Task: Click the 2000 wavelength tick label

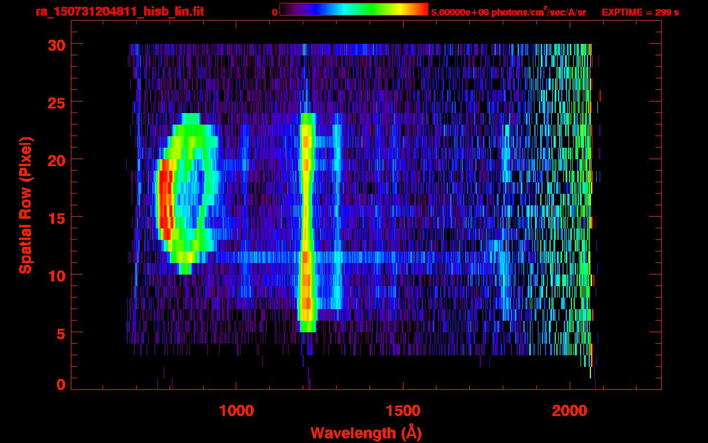Action: point(570,411)
